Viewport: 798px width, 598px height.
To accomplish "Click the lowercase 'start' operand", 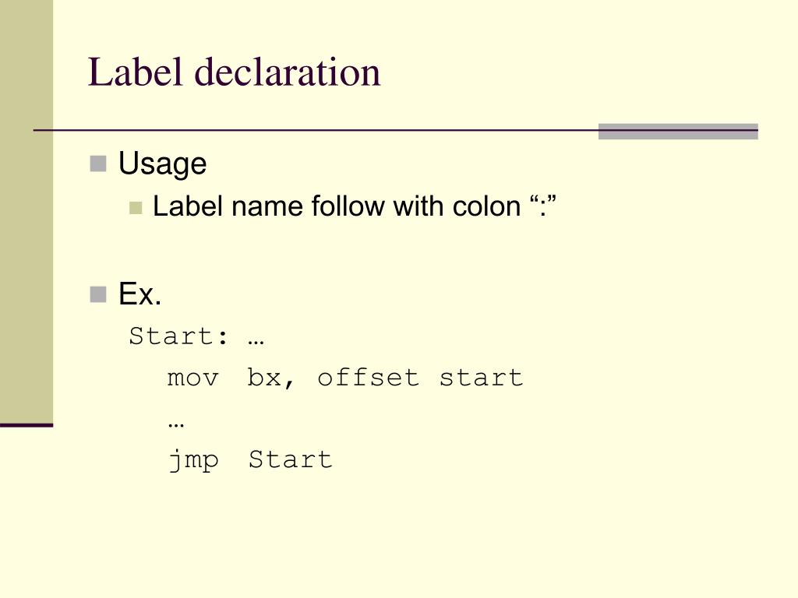I will coord(481,378).
